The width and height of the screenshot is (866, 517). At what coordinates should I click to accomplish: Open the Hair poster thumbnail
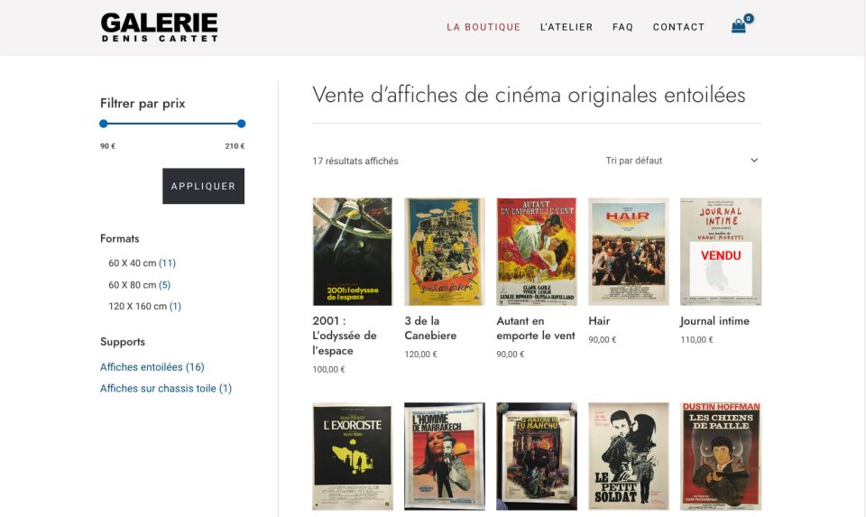[629, 252]
